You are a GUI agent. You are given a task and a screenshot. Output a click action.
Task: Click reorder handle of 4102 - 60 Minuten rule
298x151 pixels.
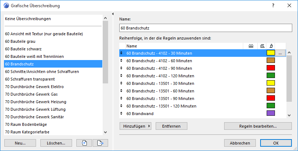pyautogui.click(x=122, y=61)
